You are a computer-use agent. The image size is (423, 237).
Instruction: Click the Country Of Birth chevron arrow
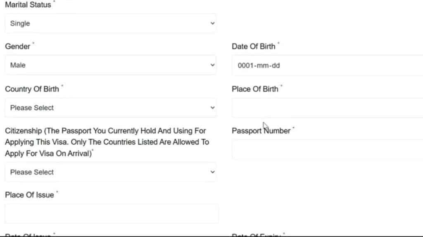click(212, 108)
